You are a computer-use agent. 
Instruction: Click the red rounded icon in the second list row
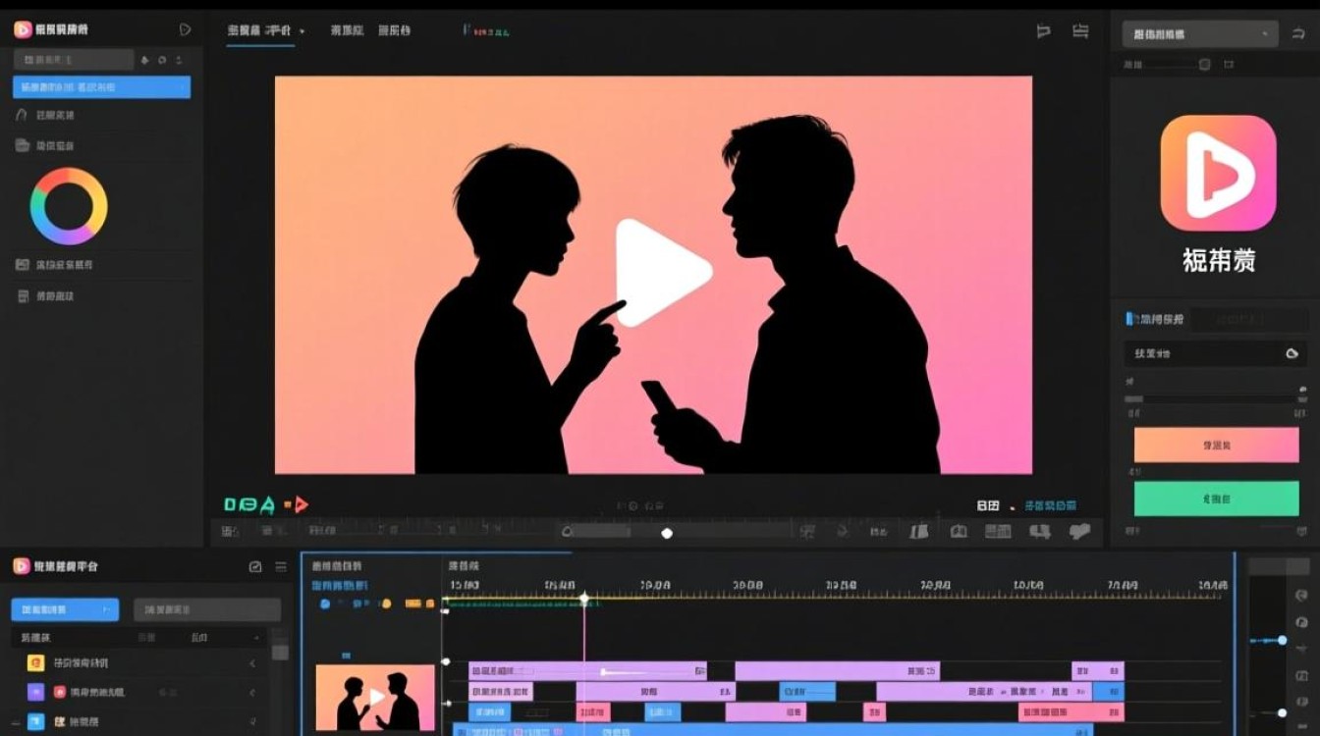[60, 692]
